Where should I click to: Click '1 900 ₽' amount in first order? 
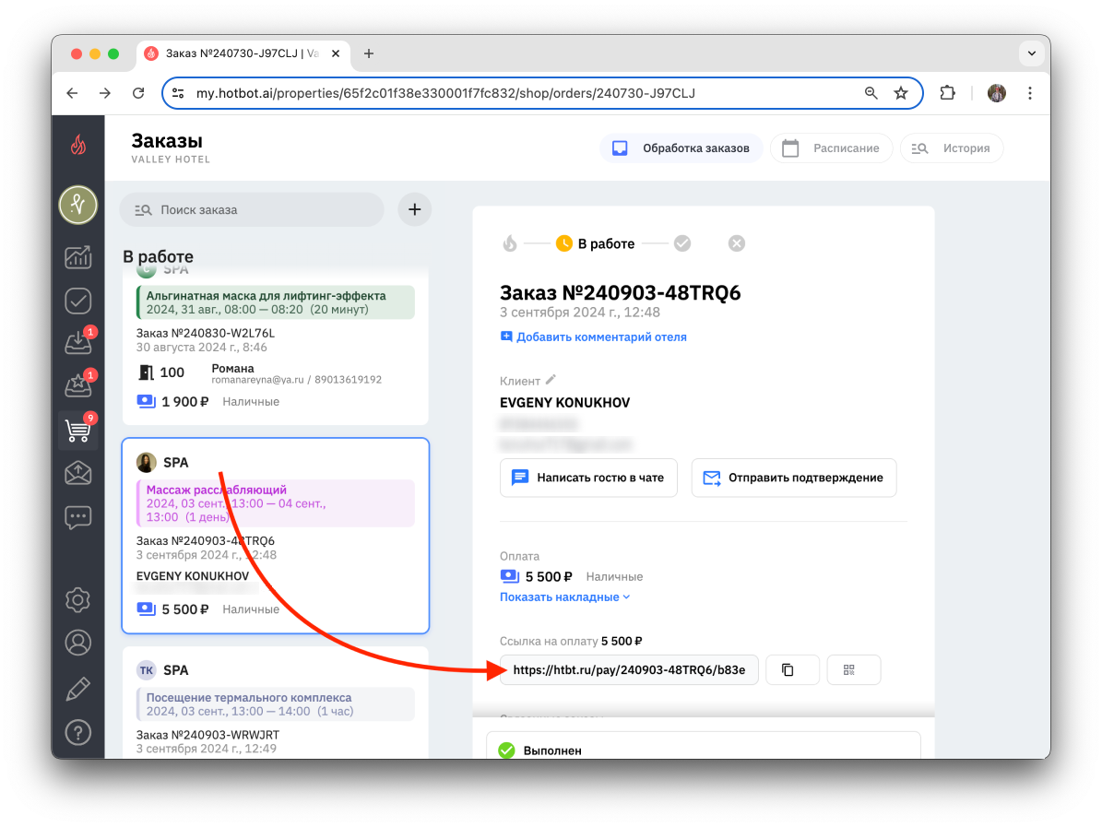184,401
